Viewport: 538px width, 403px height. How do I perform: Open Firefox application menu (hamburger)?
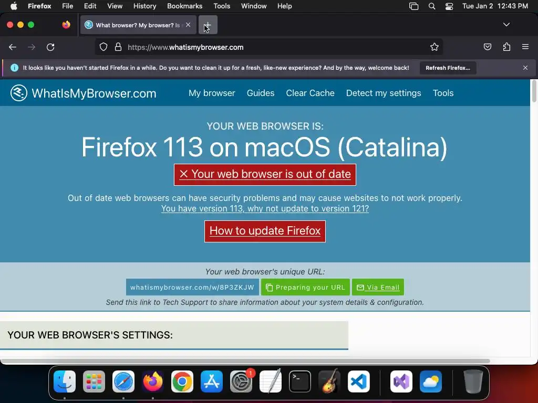[x=525, y=47]
